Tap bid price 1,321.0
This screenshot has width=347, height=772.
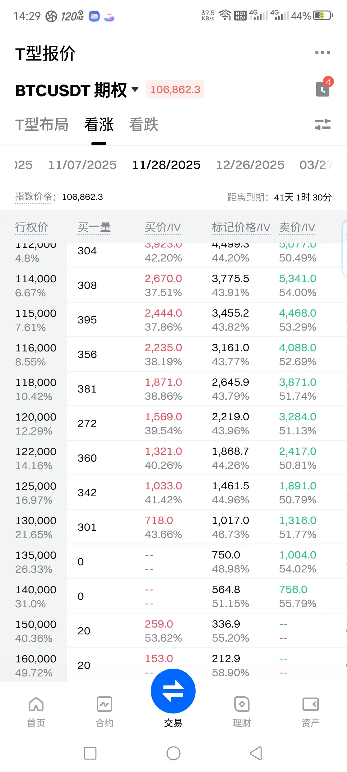click(x=163, y=451)
